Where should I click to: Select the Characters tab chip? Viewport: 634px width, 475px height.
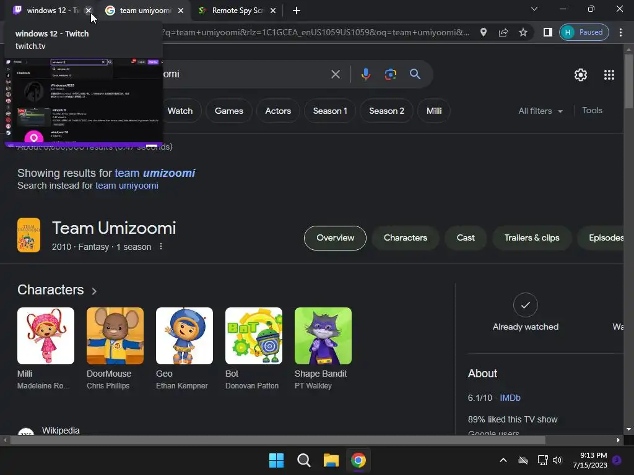pyautogui.click(x=405, y=238)
